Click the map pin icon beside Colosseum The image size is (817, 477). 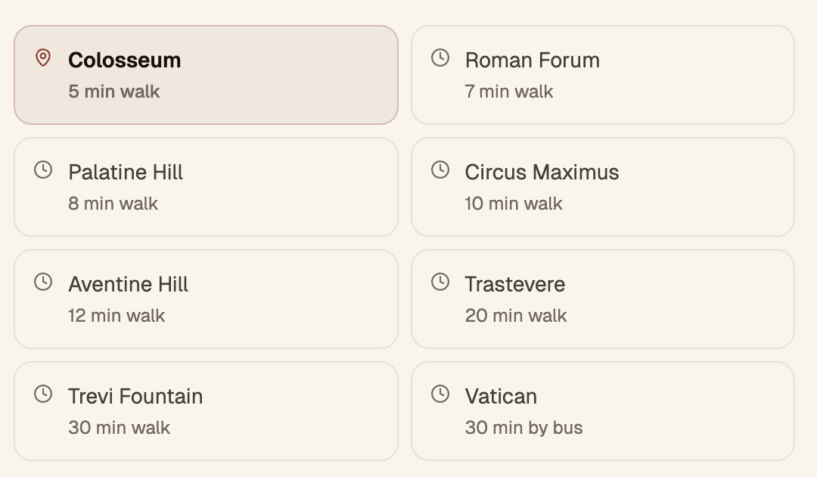[43, 58]
